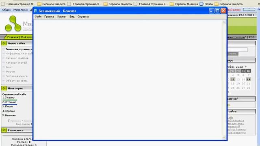The width and height of the screenshot is (260, 146).
Task: Select day 14 in calendar
Action: 248,79
